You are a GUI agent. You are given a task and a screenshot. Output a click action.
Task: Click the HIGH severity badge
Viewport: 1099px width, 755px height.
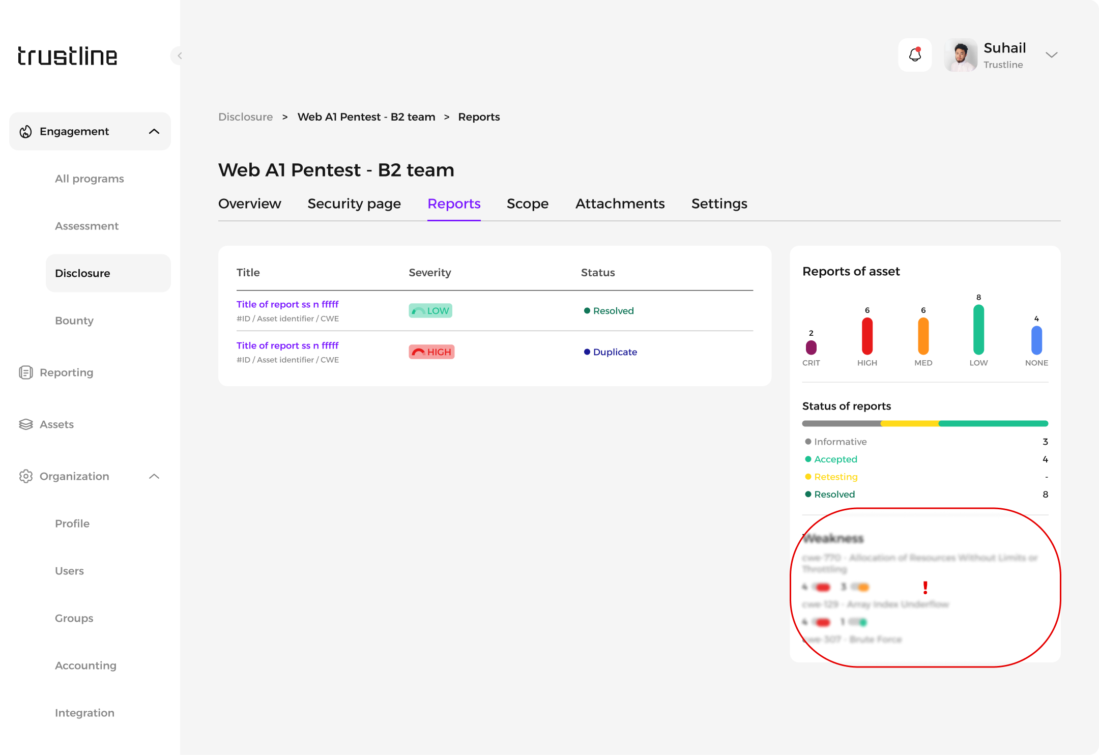[431, 352]
